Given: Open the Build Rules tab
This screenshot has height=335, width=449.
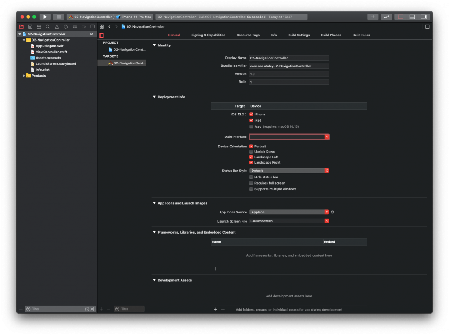Looking at the screenshot, I should pyautogui.click(x=361, y=35).
